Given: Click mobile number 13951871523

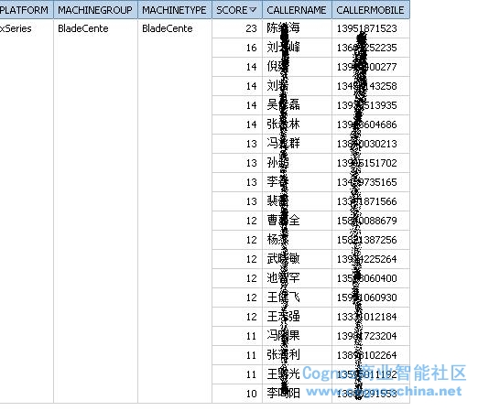Looking at the screenshot, I should point(366,28).
